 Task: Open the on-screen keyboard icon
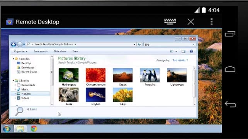(x=170, y=22)
